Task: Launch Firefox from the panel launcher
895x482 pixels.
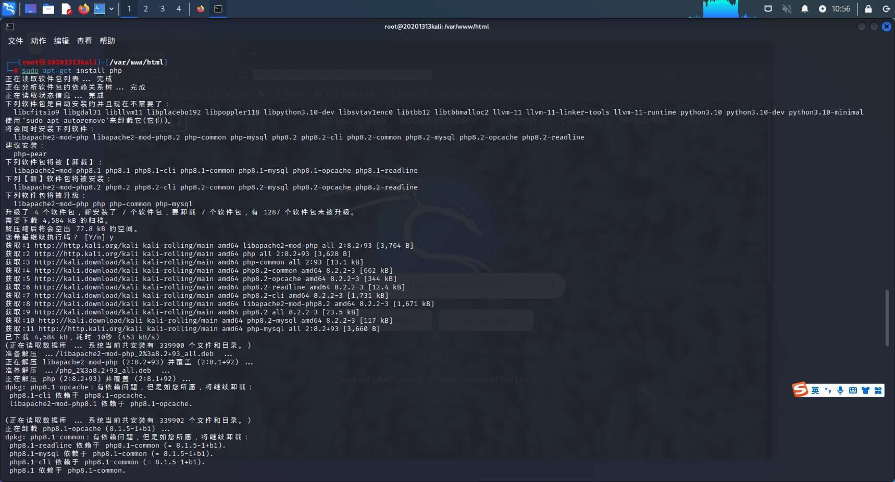Action: pos(83,9)
